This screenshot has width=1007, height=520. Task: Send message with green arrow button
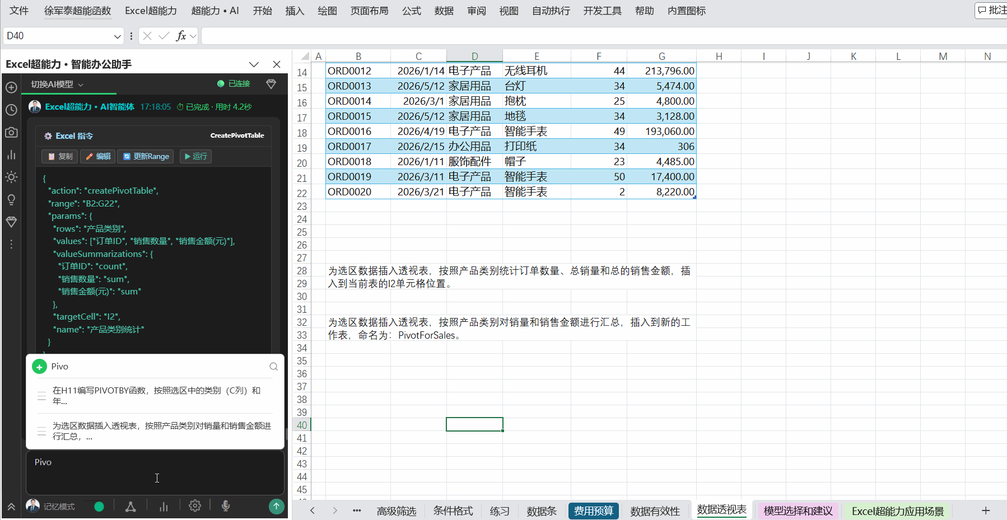pos(276,506)
